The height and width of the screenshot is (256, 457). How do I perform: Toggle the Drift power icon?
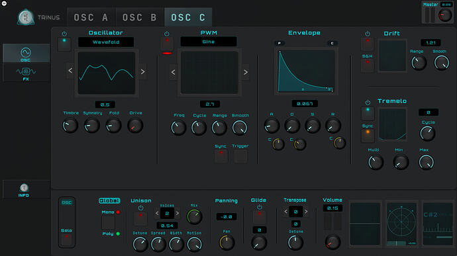click(368, 34)
